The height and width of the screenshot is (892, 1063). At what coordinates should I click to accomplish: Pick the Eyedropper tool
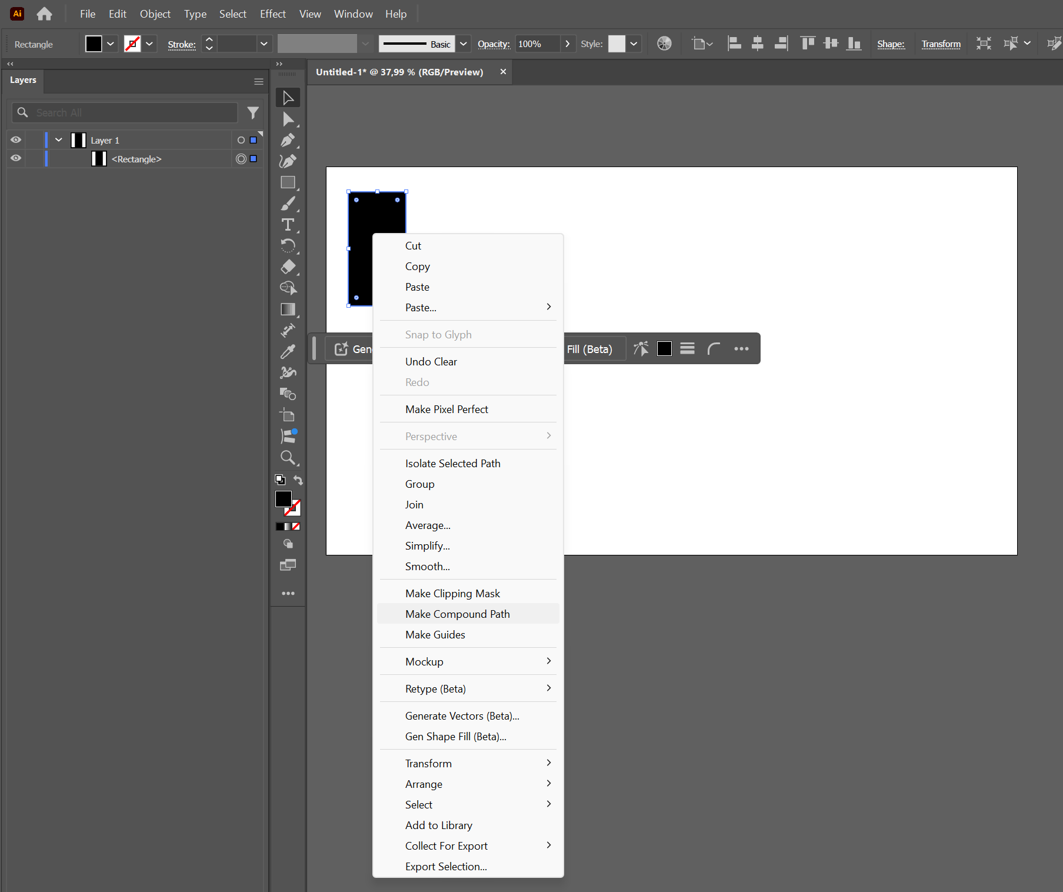click(288, 352)
